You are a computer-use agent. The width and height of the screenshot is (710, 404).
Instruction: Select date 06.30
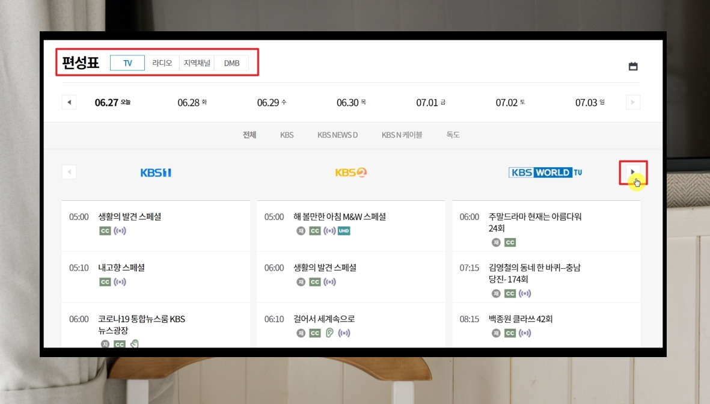351,103
